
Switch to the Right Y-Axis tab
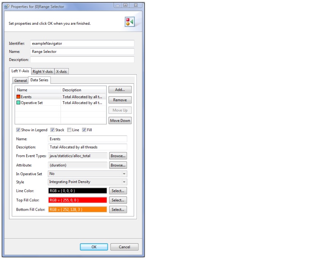(x=43, y=72)
